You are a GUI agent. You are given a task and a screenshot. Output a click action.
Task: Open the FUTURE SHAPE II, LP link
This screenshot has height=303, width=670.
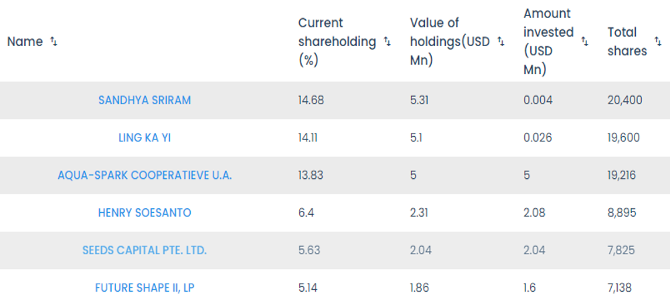145,288
